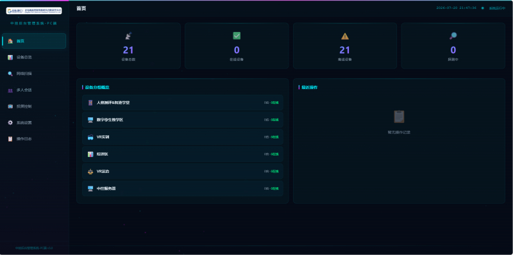513x255 pixels.
Task: Click the icon in the 人格测评&智造学堂 row
Action: click(90, 103)
